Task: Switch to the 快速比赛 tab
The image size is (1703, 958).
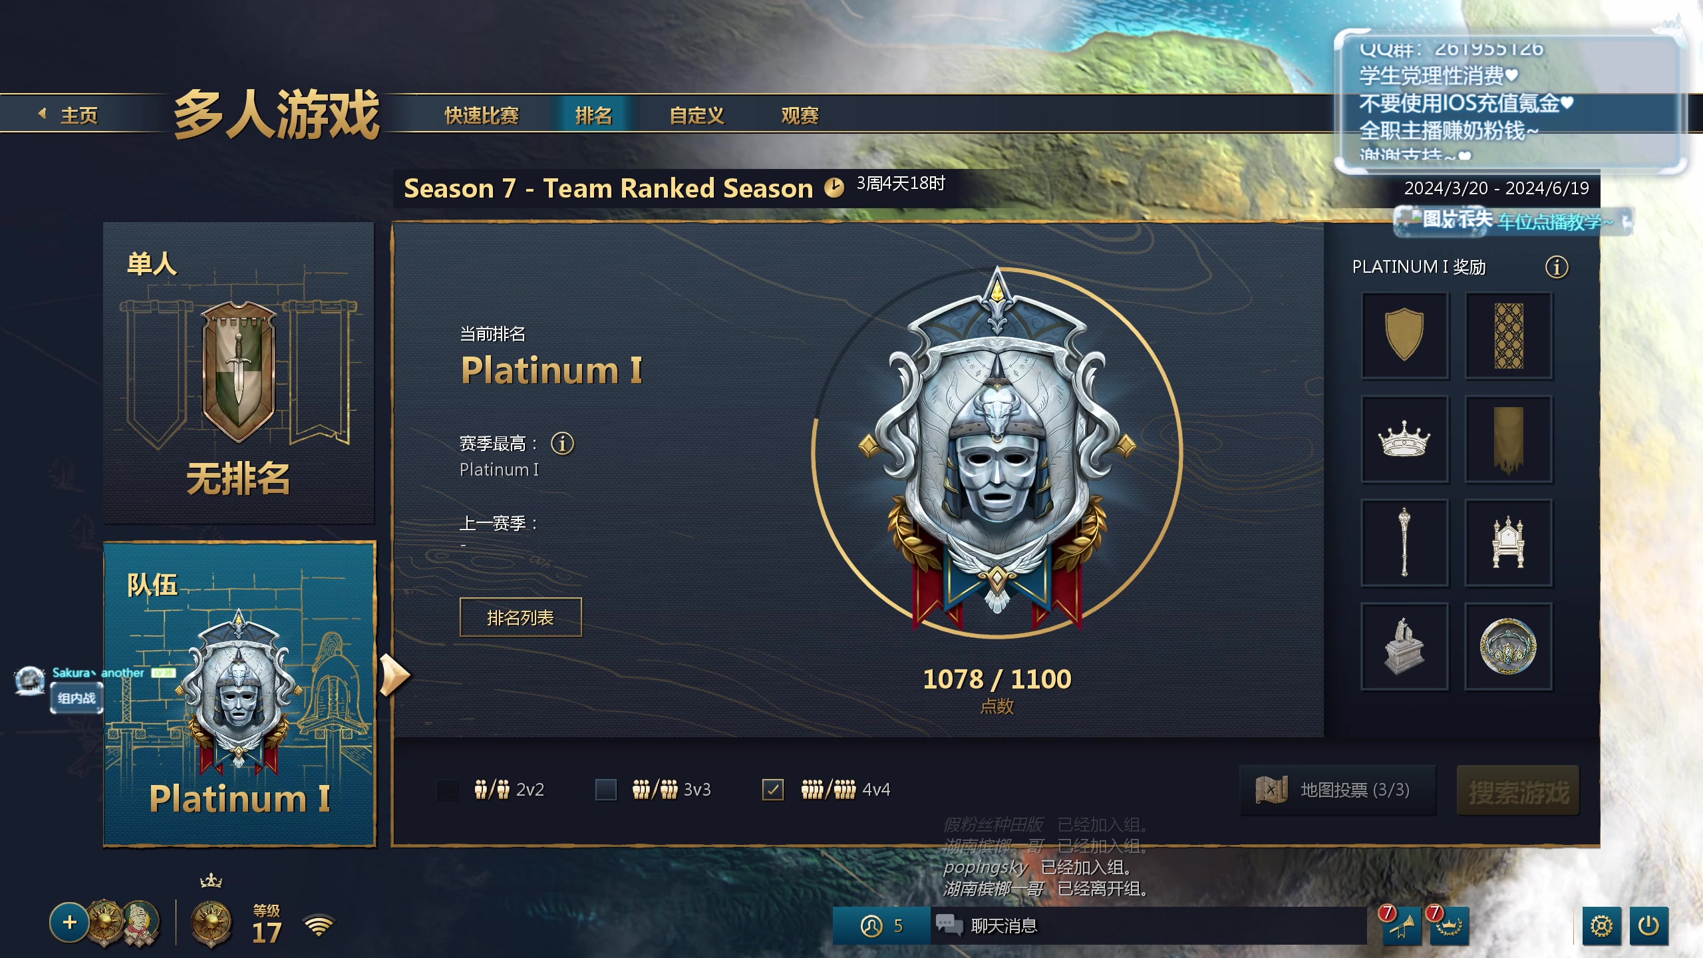Action: click(x=482, y=115)
